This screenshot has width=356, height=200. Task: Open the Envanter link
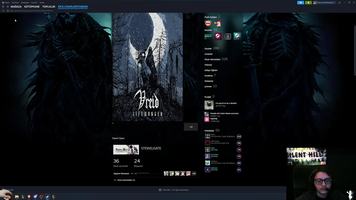209,54
